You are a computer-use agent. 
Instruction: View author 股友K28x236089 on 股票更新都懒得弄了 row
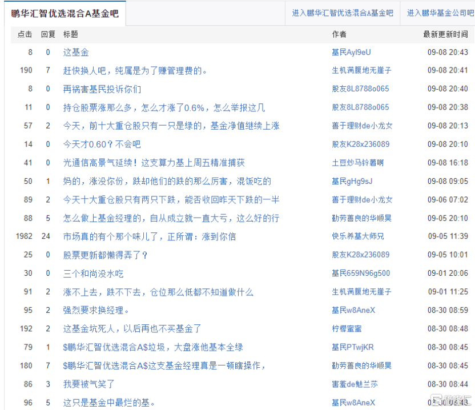(361, 255)
